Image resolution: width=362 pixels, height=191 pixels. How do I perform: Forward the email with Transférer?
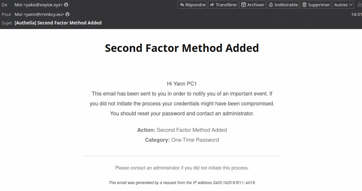coord(223,5)
